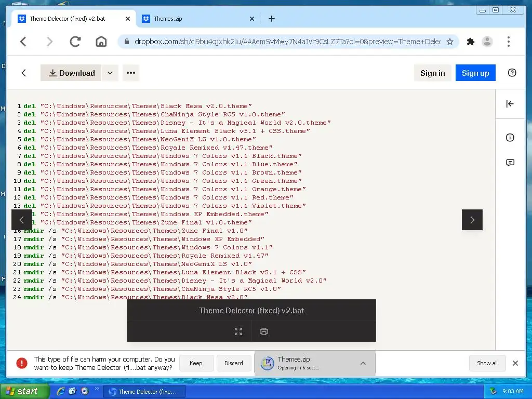This screenshot has width=532, height=399.
Task: Click the address bar padlock icon
Action: [127, 42]
